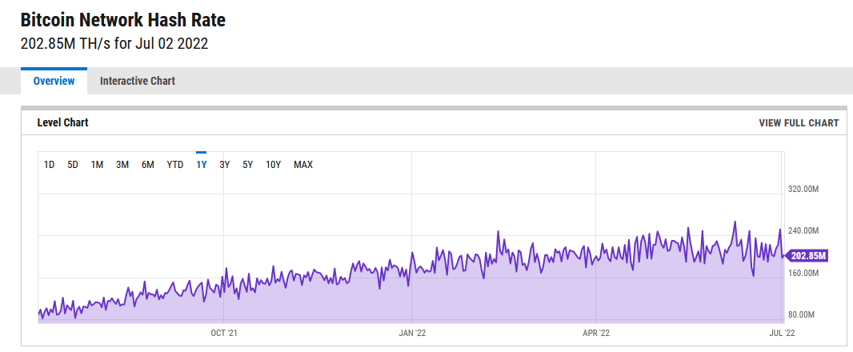Open the View Full Chart link
This screenshot has width=853, height=352.
click(x=799, y=123)
